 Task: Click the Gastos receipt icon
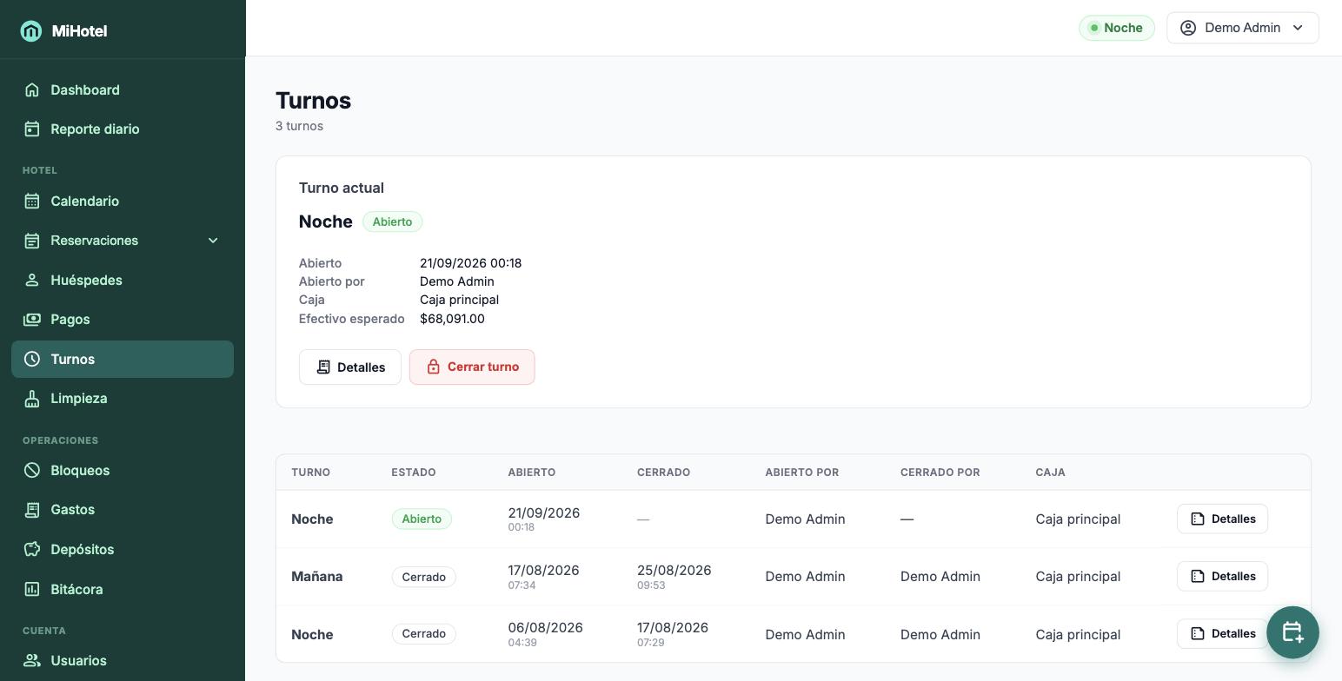click(32, 510)
